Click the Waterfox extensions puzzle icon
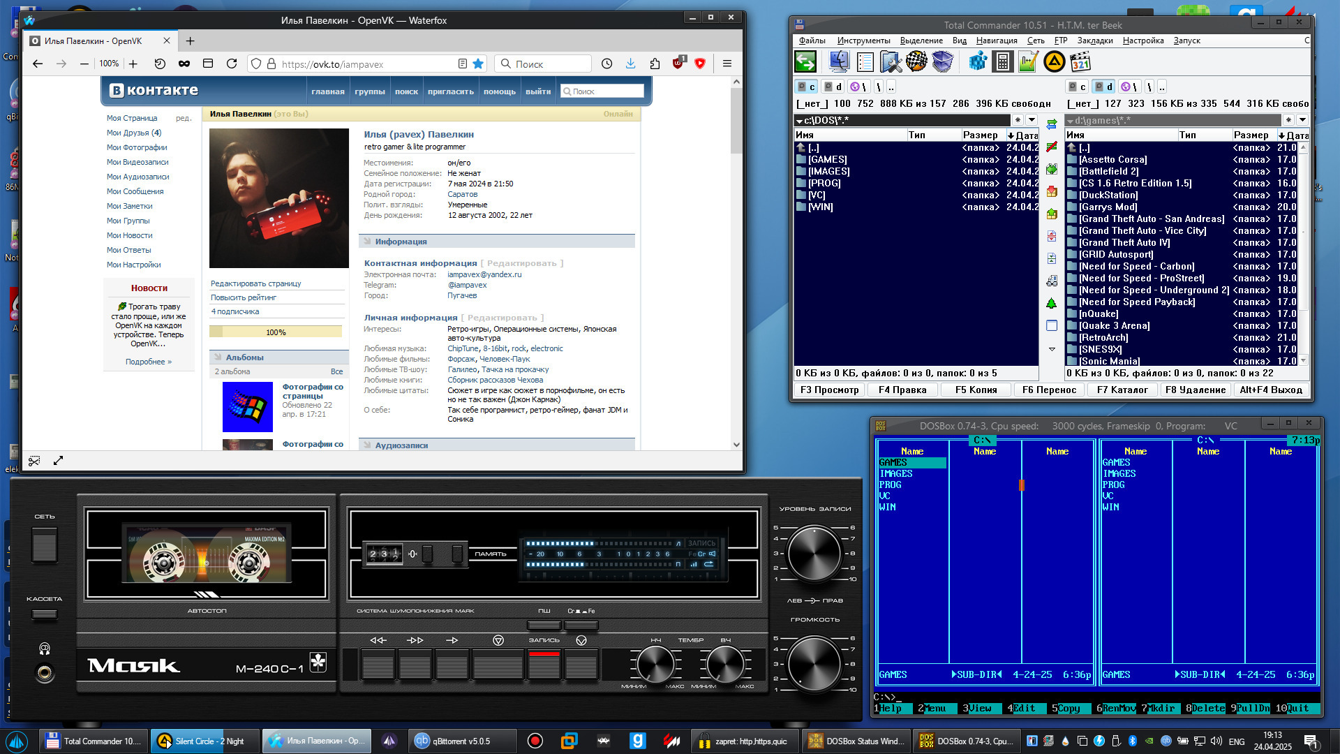Screen dimensions: 1340x754 coord(655,64)
